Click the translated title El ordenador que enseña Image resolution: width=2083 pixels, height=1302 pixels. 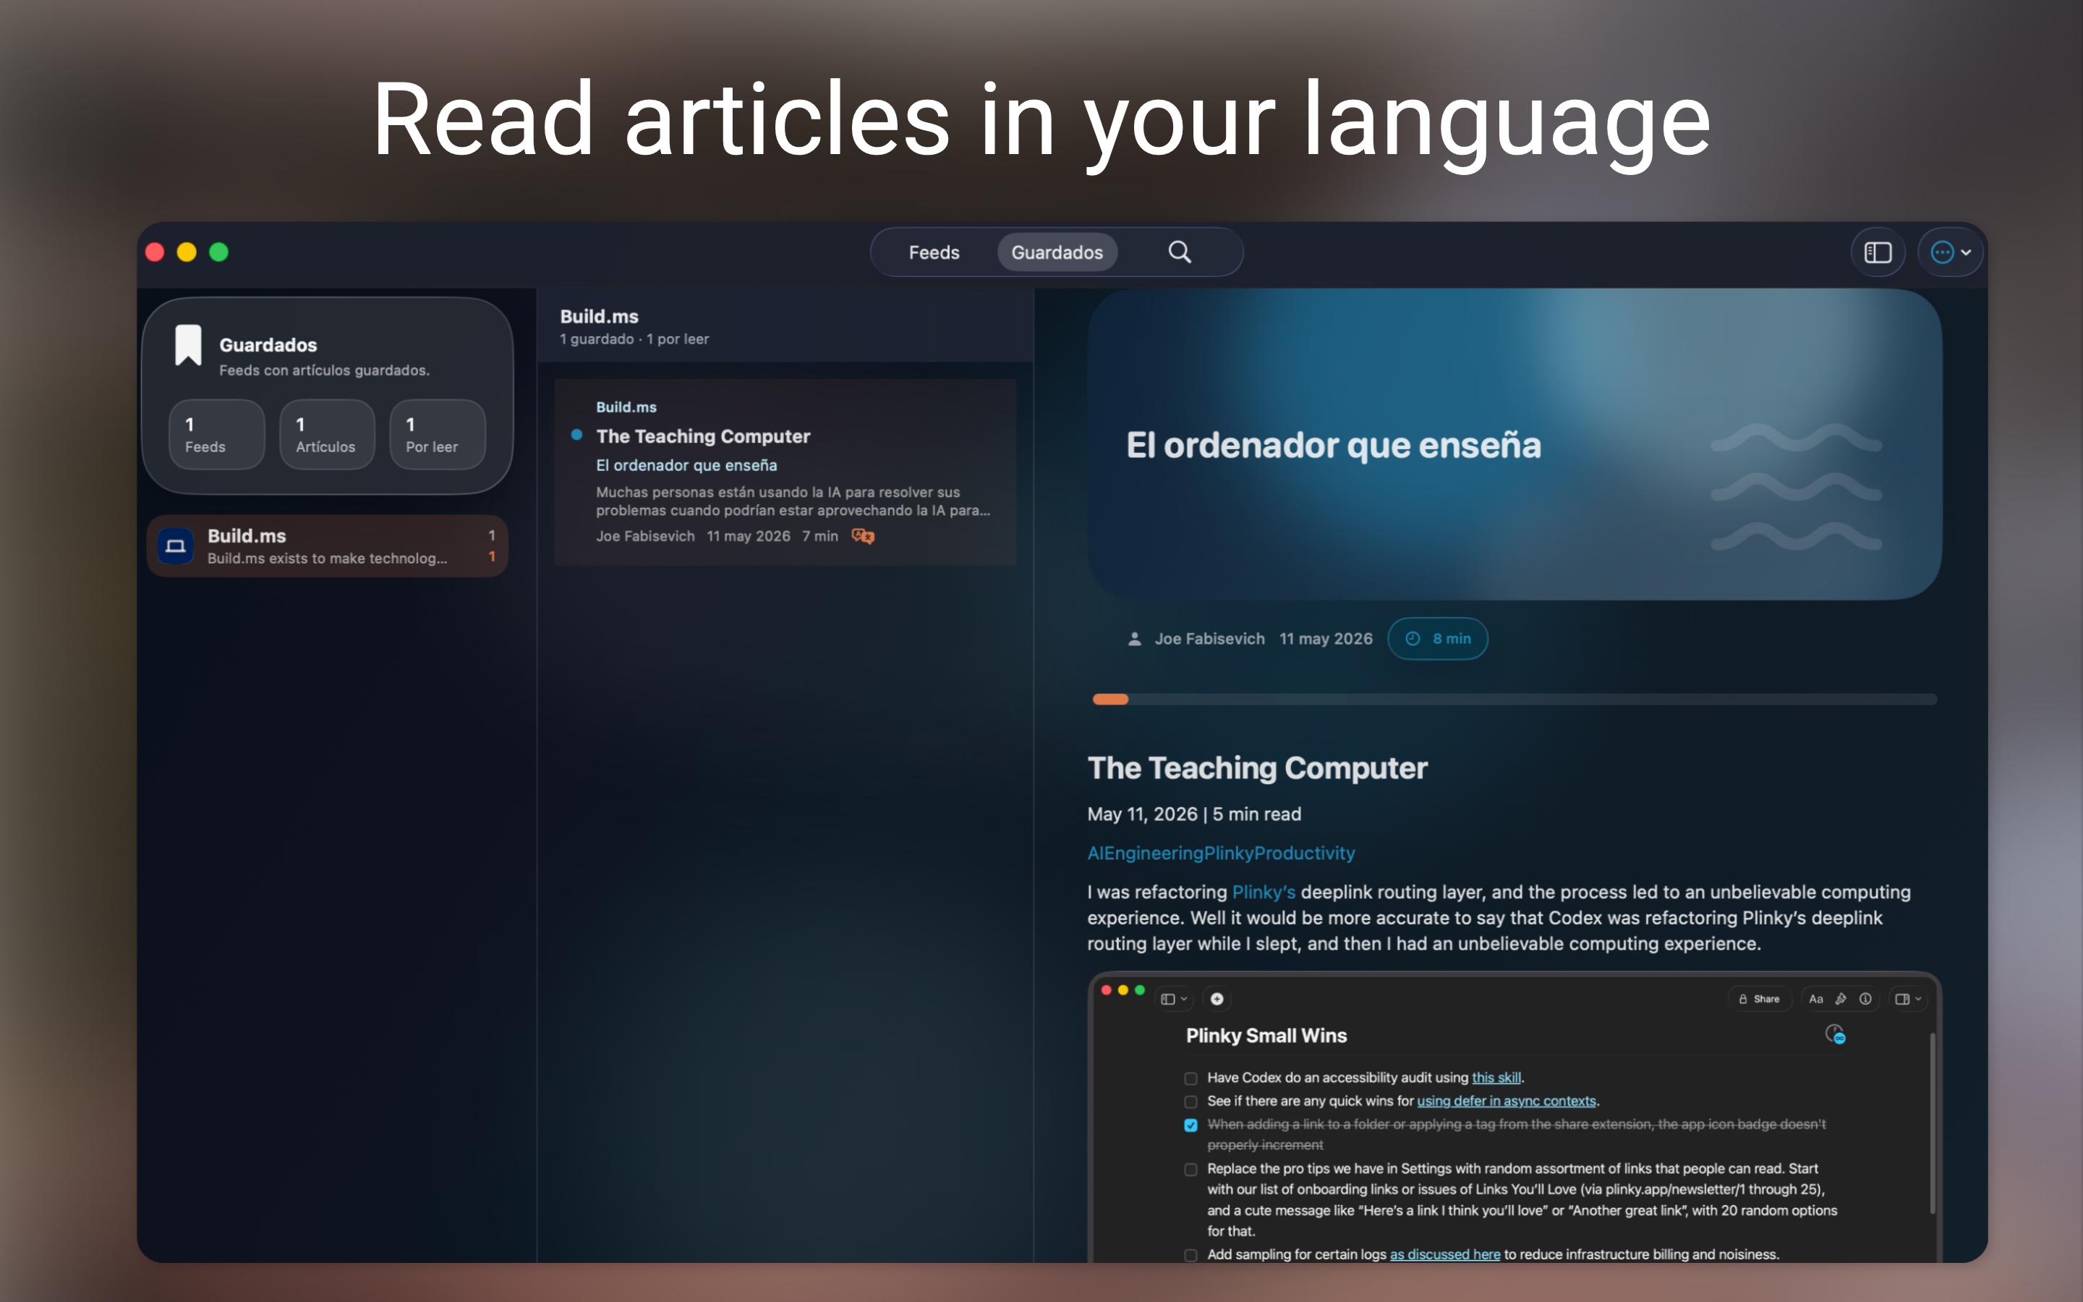coord(686,465)
